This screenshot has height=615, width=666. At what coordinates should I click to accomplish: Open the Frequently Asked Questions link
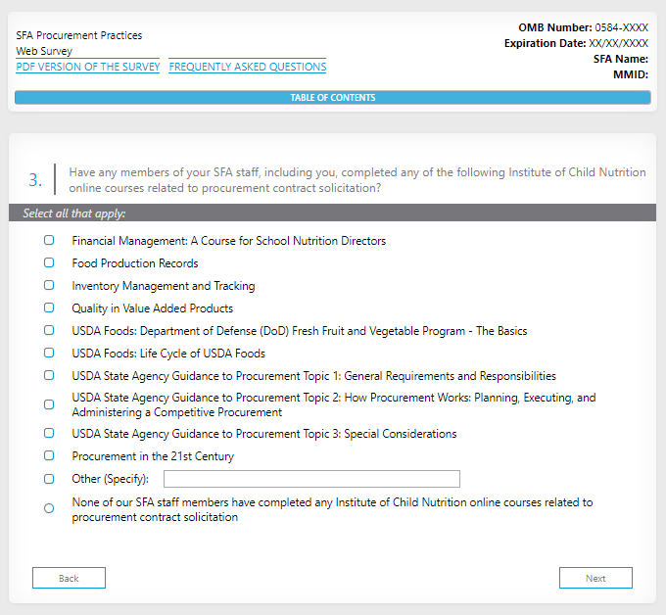coord(248,67)
